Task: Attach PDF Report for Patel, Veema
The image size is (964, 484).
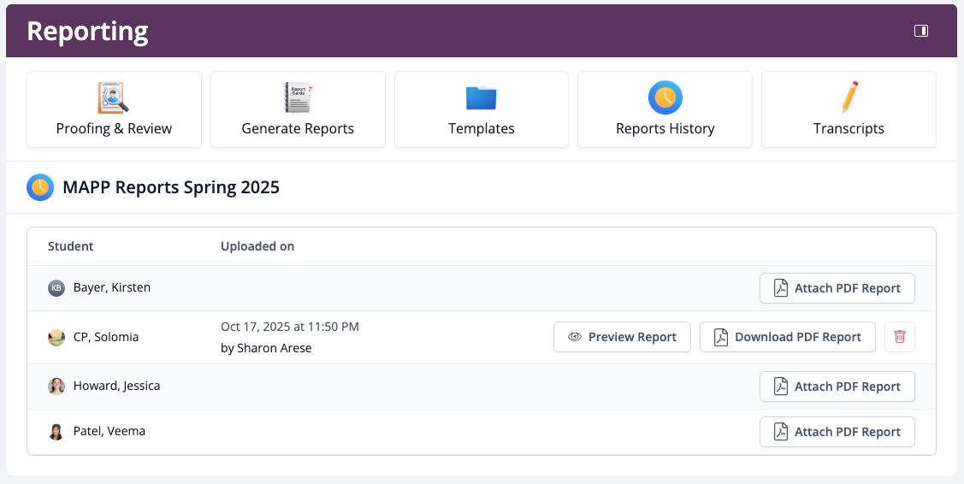Action: (x=837, y=432)
